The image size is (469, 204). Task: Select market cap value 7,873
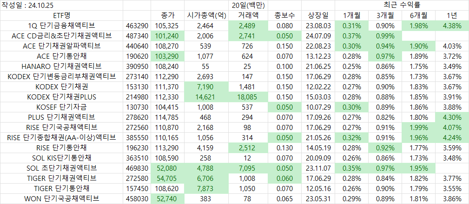coord(206,189)
